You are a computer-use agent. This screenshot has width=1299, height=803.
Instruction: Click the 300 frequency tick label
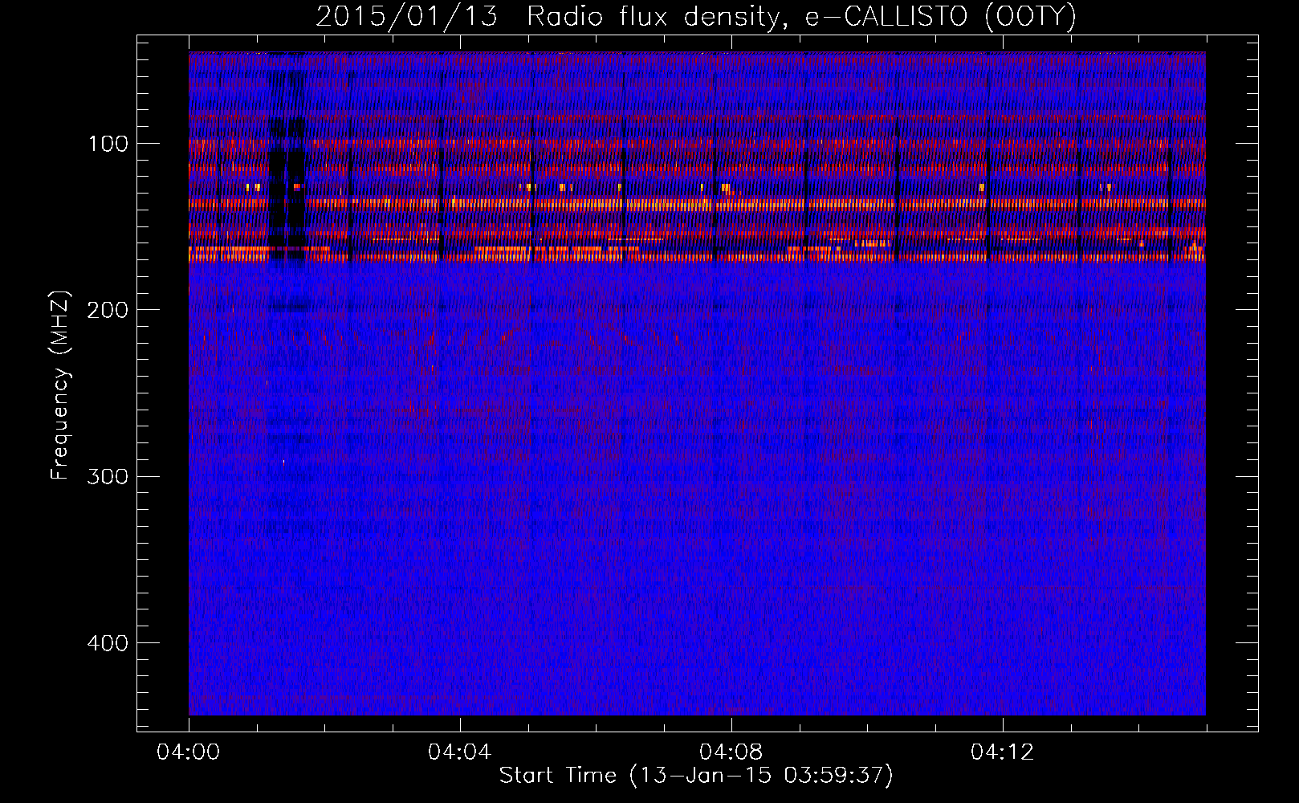click(x=108, y=476)
